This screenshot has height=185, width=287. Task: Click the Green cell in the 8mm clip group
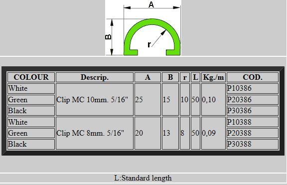pos(31,133)
